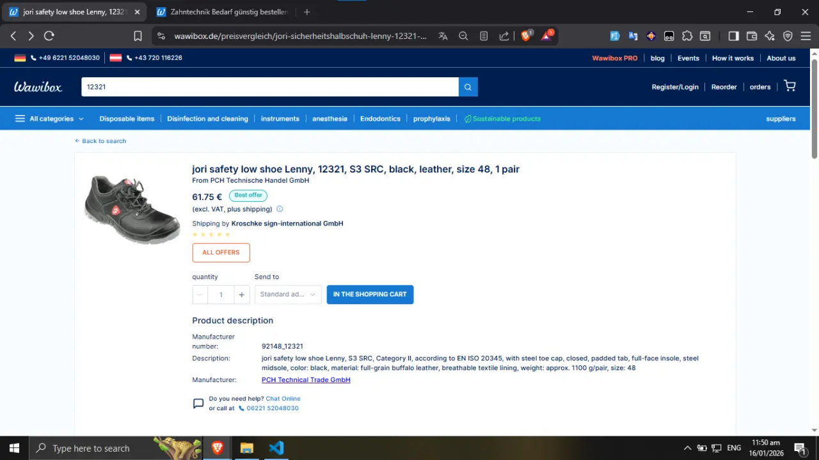The height and width of the screenshot is (460, 819).
Task: Open Brave Shields lion icon
Action: click(526, 36)
